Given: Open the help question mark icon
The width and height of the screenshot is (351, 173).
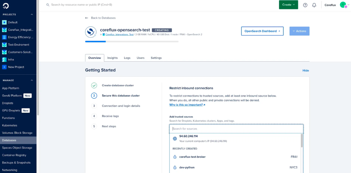Looking at the screenshot, I should click(x=305, y=5).
